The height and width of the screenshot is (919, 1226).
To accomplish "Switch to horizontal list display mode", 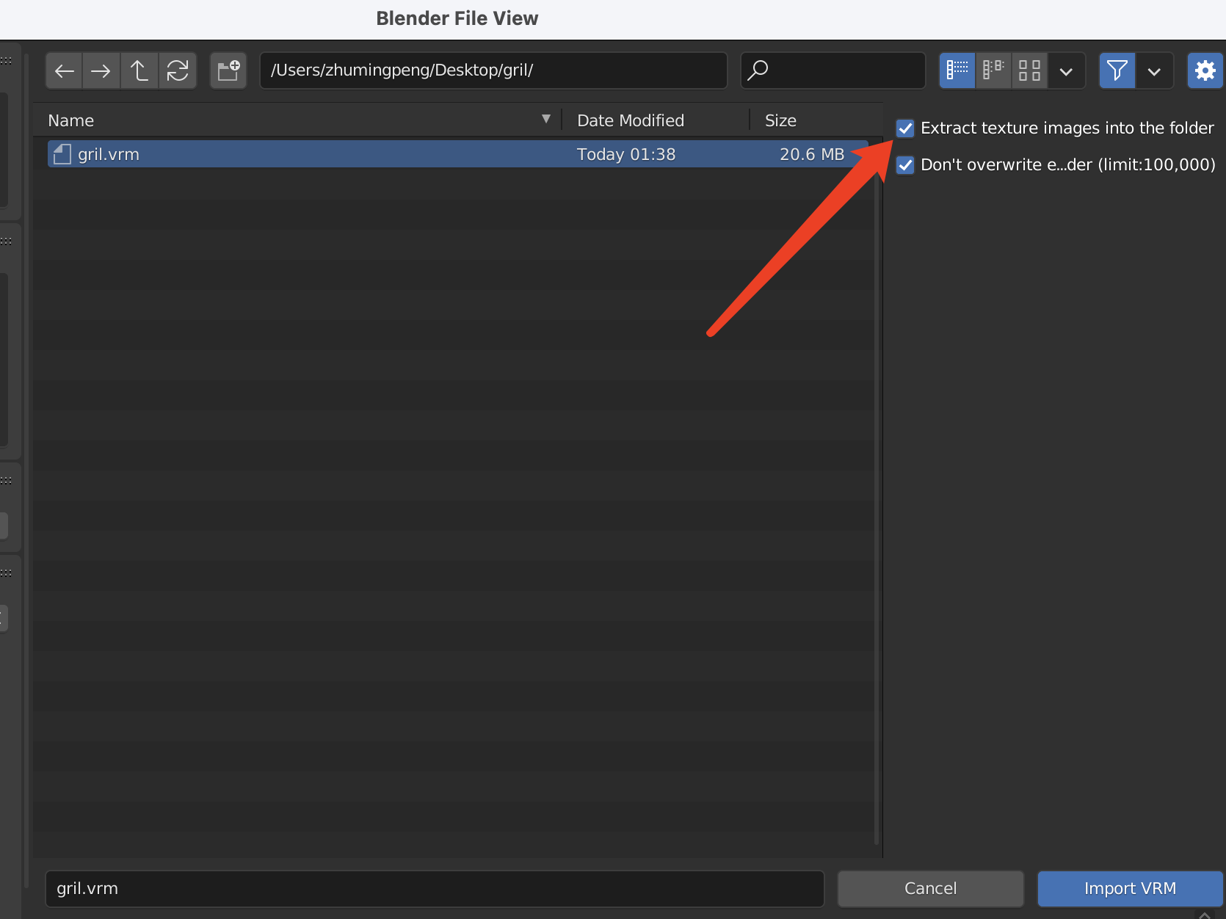I will (x=993, y=70).
